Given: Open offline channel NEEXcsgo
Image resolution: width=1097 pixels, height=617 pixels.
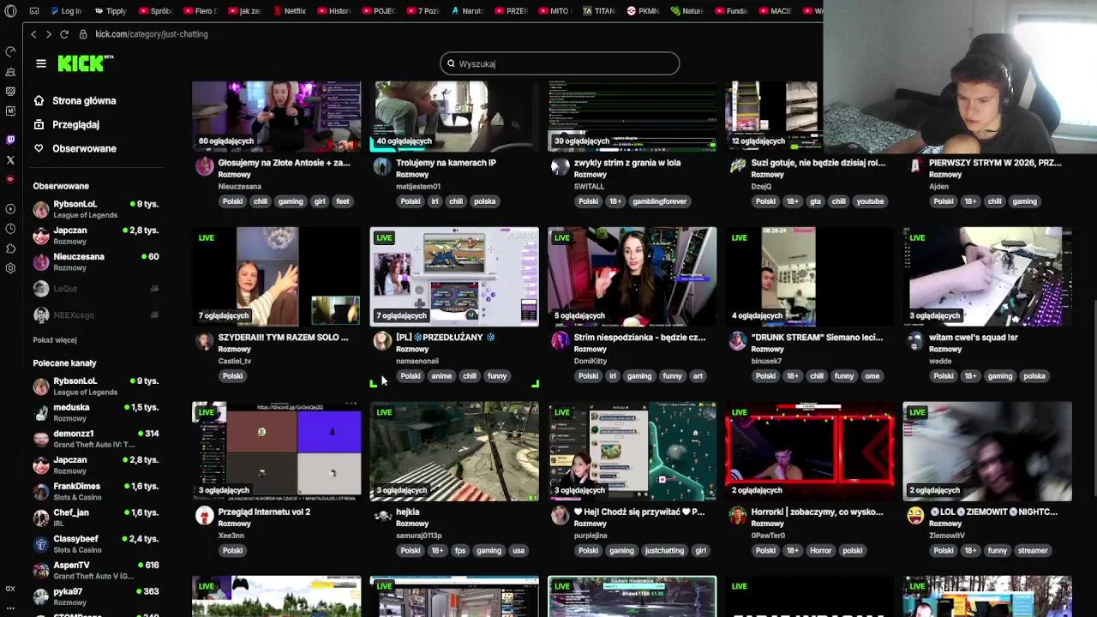Looking at the screenshot, I should (96, 315).
